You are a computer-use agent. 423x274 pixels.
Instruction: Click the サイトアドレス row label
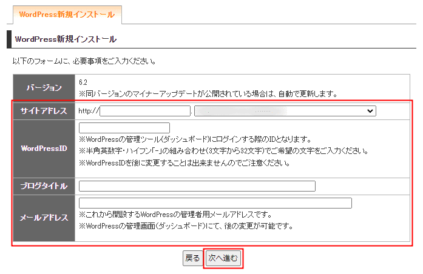coord(44,111)
